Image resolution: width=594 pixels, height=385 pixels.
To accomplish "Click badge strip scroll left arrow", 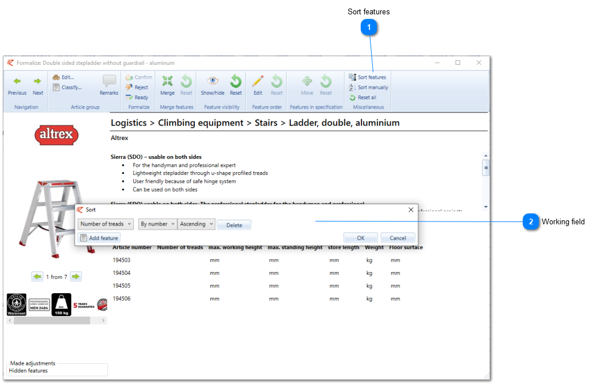I will click(10, 320).
